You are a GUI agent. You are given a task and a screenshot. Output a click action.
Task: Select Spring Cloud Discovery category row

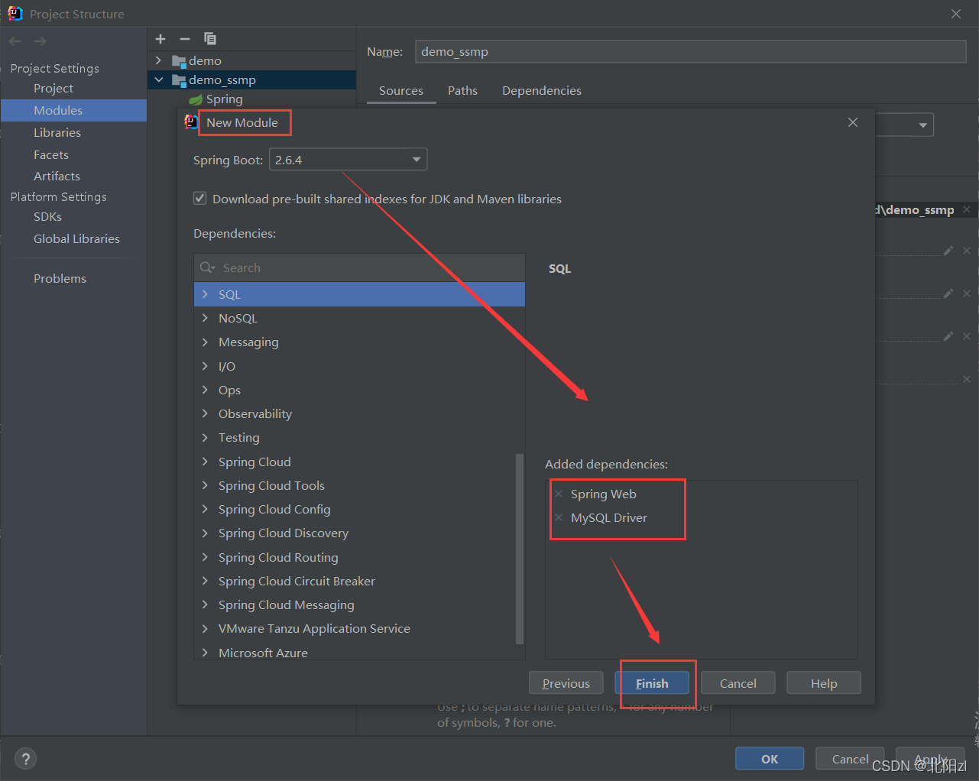coord(359,533)
